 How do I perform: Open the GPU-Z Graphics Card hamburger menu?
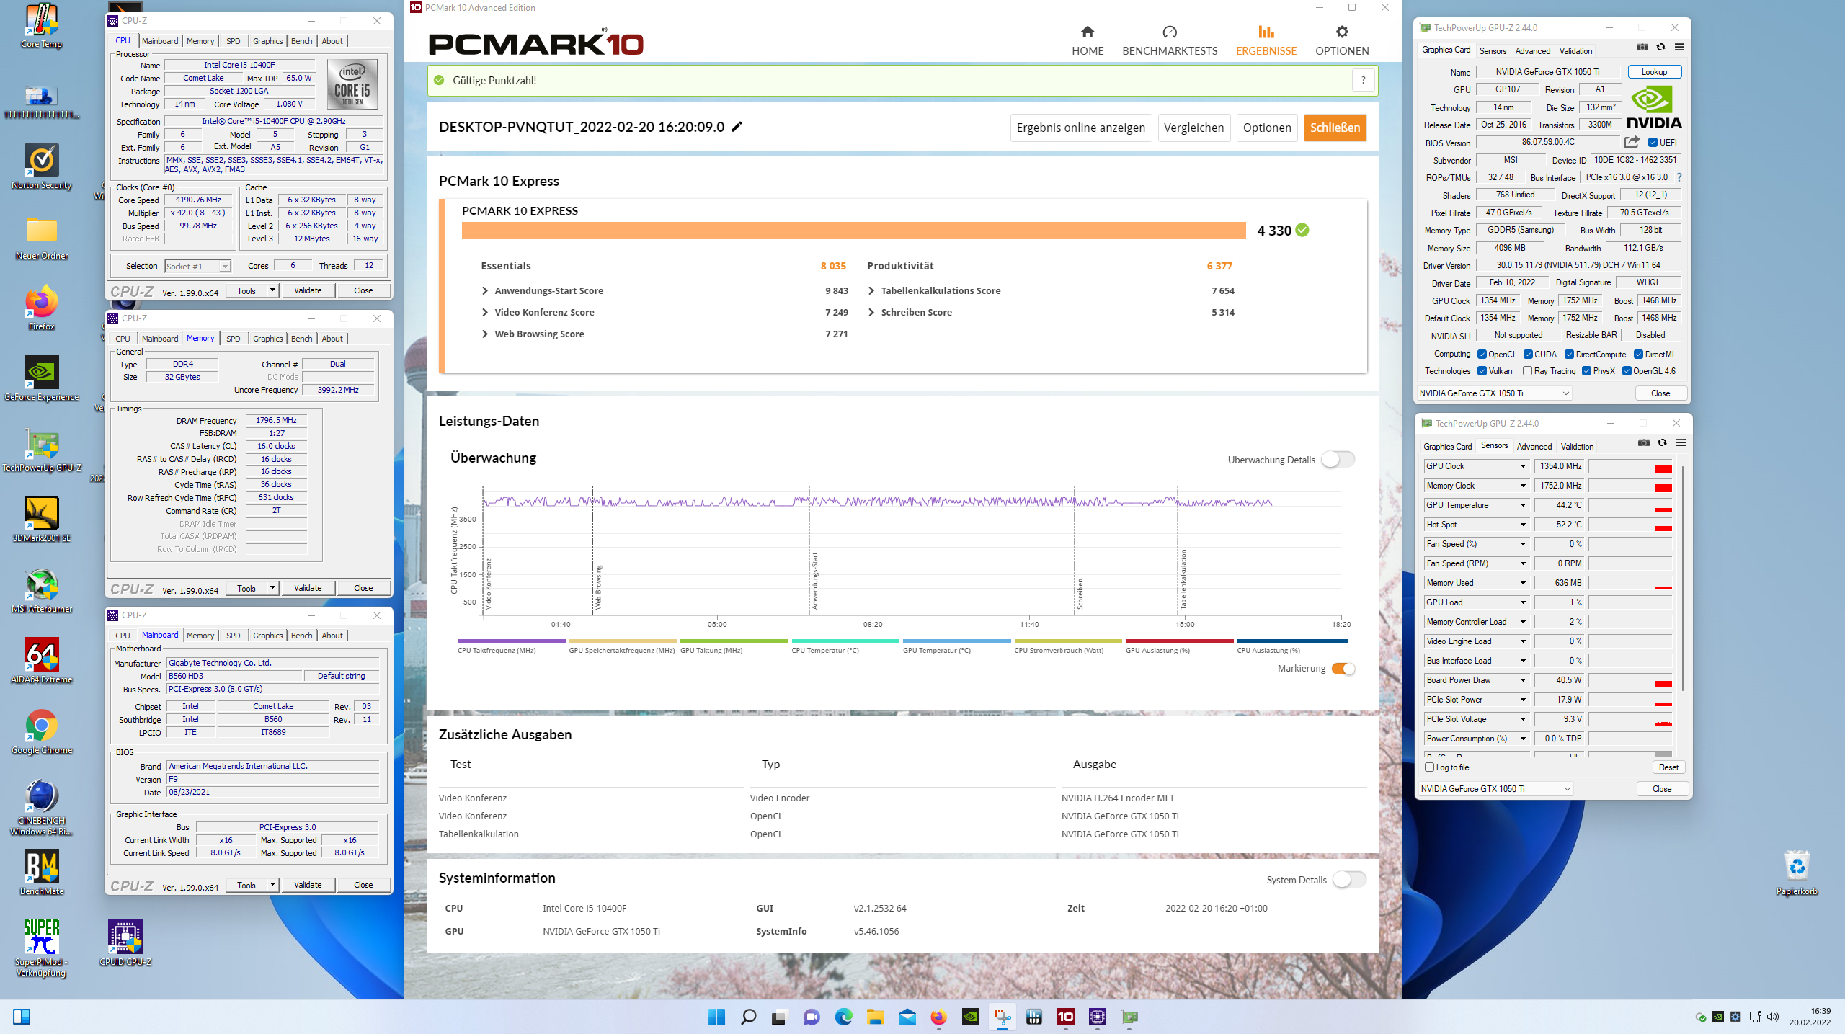1679,48
